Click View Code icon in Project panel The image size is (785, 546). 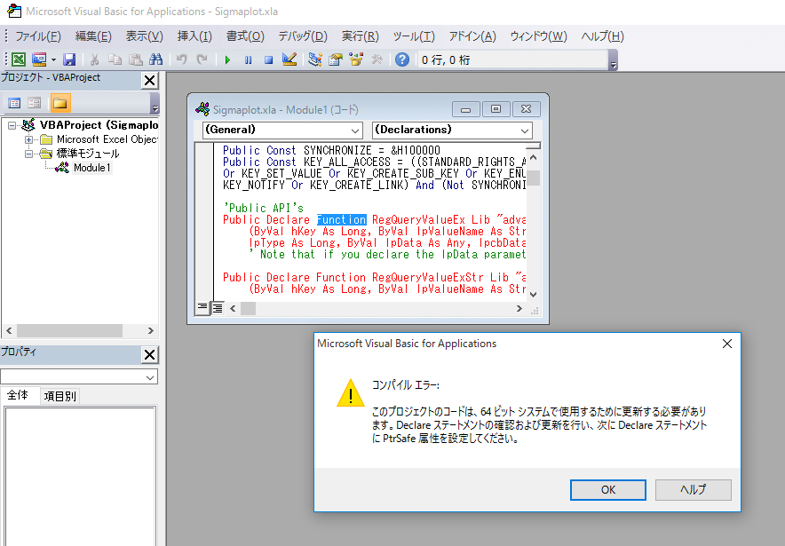[x=14, y=104]
